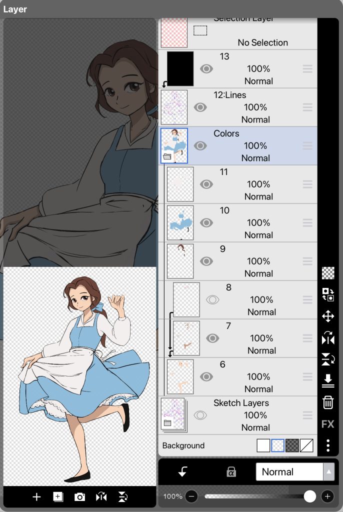Select layer 11 thumbnail
The image size is (343, 512).
[180, 184]
